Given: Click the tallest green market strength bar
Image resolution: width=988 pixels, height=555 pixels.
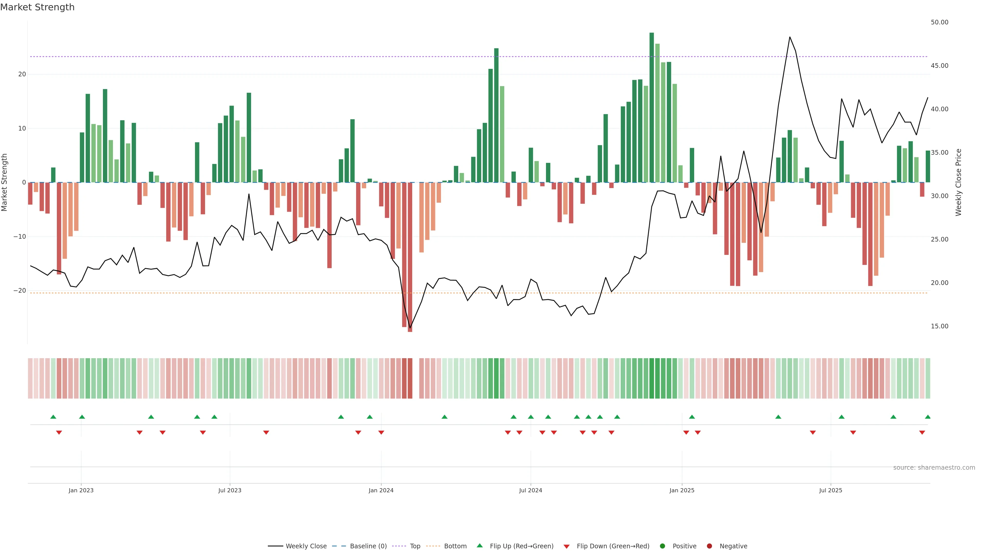Looking at the screenshot, I should [651, 107].
